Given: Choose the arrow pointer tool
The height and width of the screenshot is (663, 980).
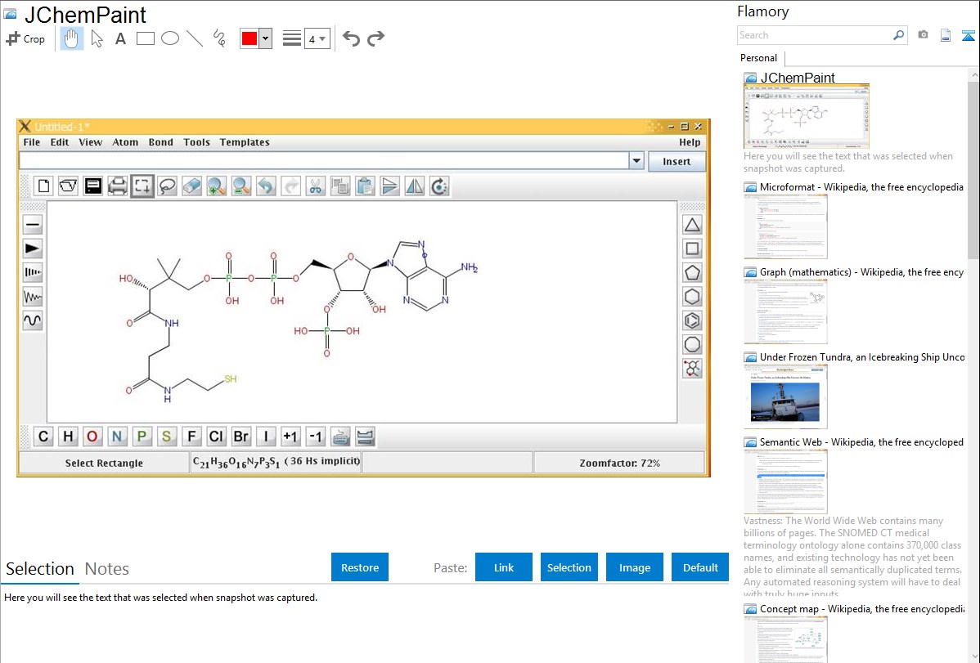Looking at the screenshot, I should click(x=97, y=38).
